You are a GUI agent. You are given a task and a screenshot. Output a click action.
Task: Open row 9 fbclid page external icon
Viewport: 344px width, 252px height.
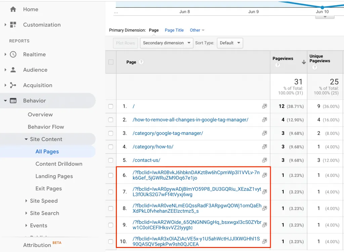click(265, 224)
